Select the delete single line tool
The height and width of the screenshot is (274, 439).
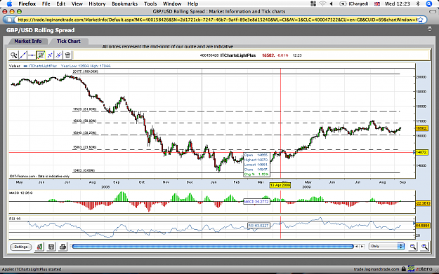coord(59,55)
